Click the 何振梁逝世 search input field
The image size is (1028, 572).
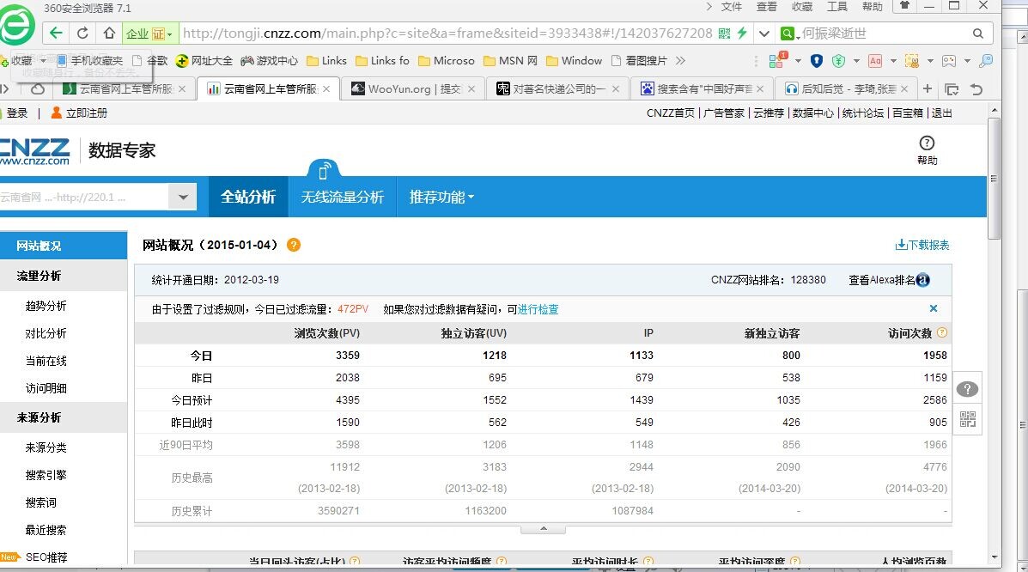(x=885, y=33)
